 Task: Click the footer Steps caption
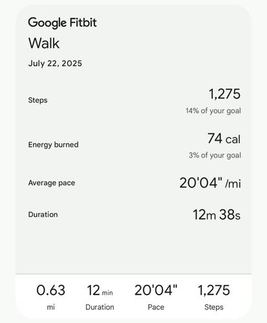coord(214,307)
